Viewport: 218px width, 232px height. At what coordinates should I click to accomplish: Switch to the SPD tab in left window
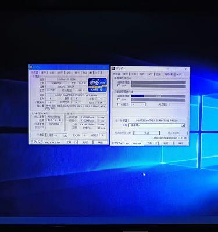pyautogui.click(x=69, y=72)
